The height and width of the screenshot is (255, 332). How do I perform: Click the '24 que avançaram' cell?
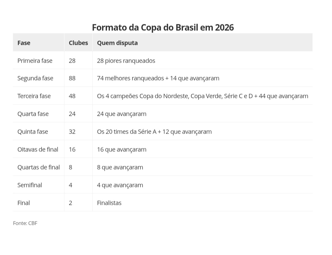pyautogui.click(x=121, y=114)
